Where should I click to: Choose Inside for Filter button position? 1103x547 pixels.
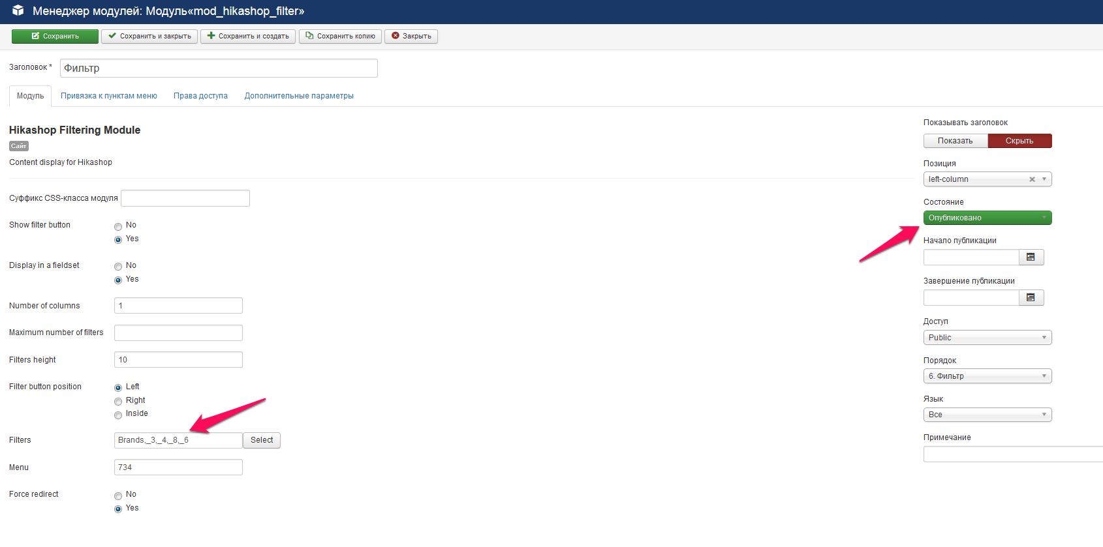click(x=118, y=415)
